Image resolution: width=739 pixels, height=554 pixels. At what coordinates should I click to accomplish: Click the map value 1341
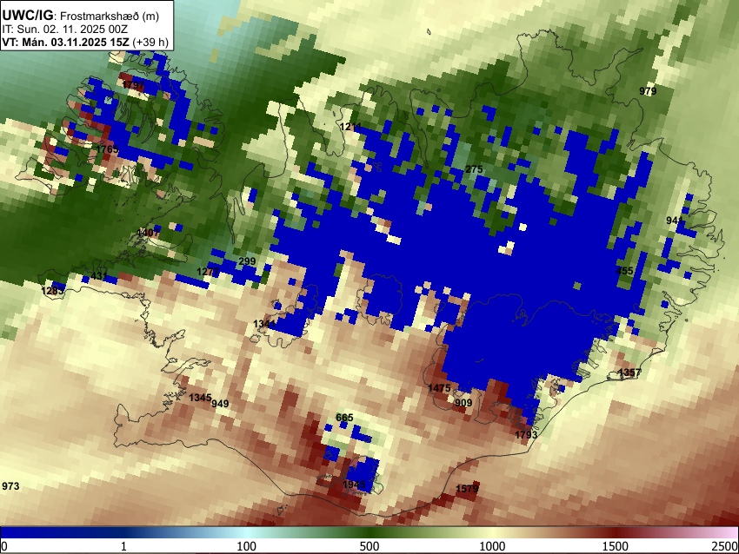click(264, 324)
